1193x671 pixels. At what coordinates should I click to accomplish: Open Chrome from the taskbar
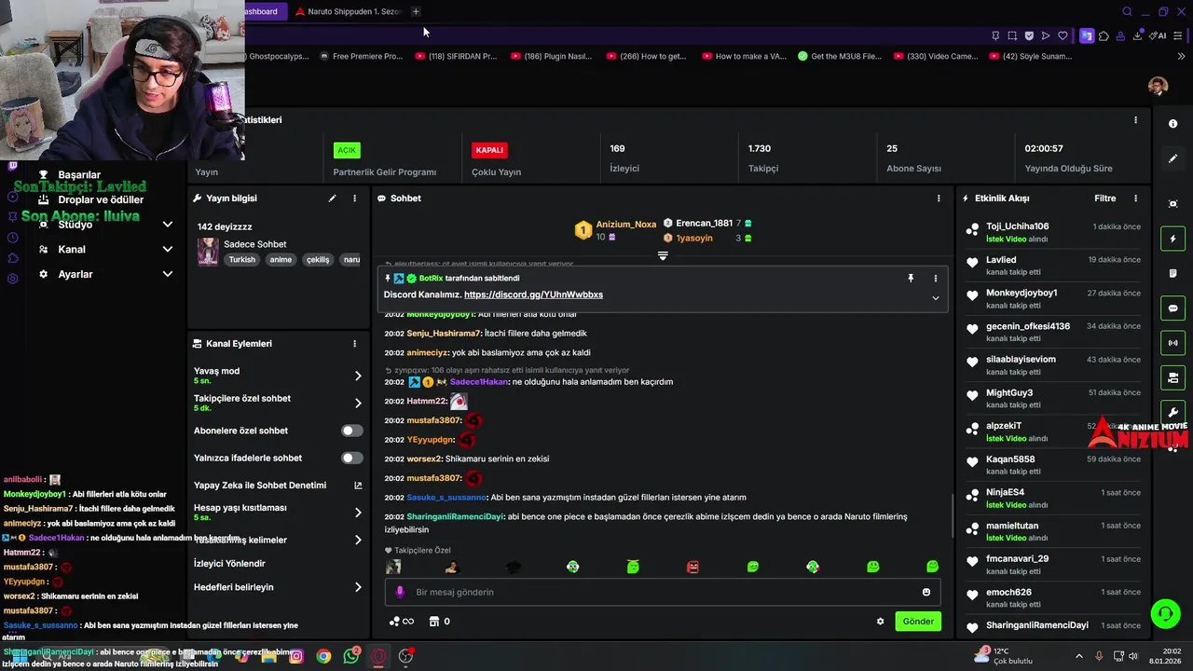point(323,656)
